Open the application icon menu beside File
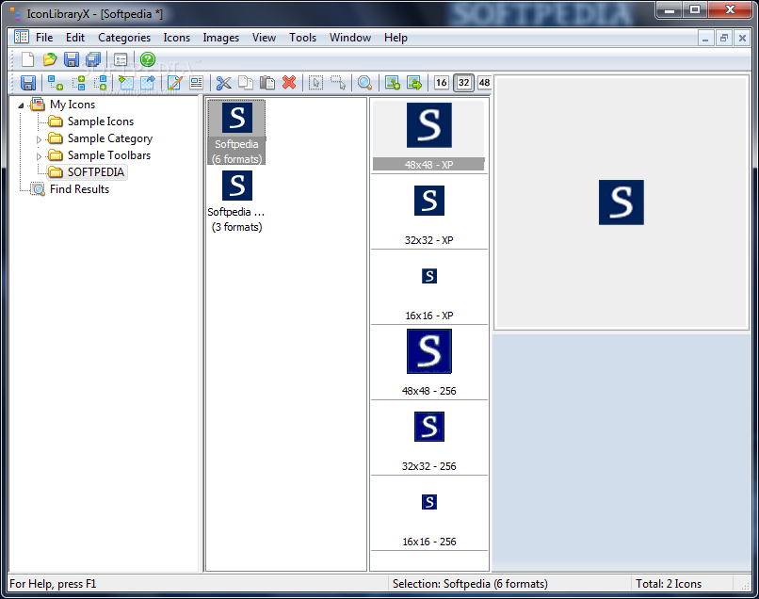 coord(21,37)
